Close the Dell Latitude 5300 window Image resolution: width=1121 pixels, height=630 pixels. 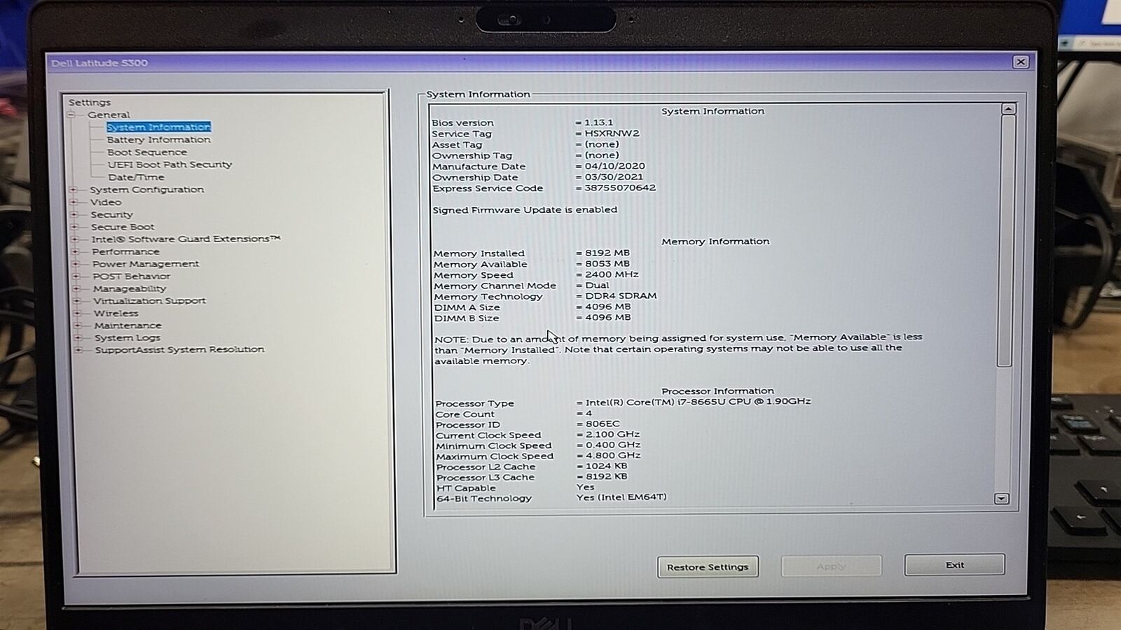click(x=1021, y=62)
